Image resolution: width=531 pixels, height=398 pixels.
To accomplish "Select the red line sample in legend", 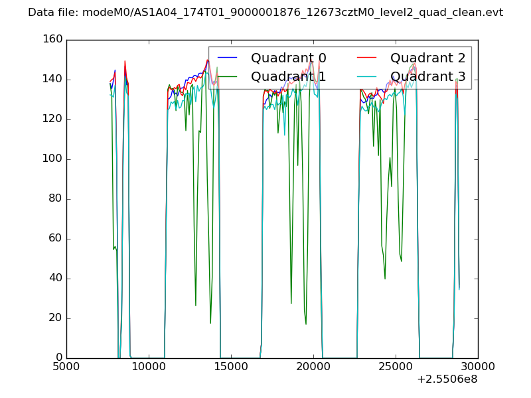I will (x=366, y=58).
